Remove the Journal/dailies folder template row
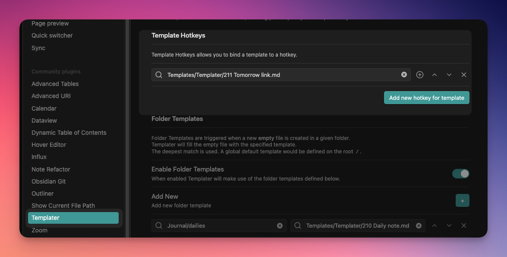The height and width of the screenshot is (257, 507). tap(464, 225)
